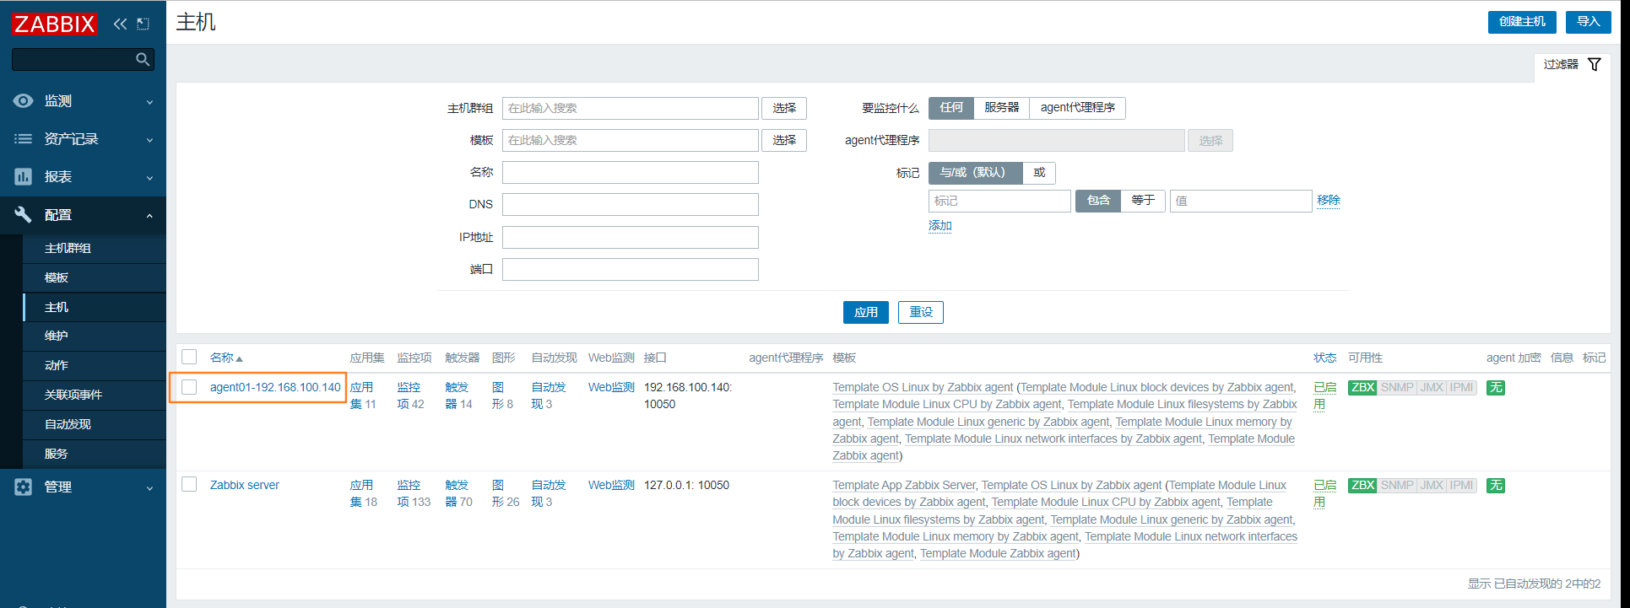1630x608 pixels.
Task: Sort hosts by 名称 column
Action: coord(225,358)
